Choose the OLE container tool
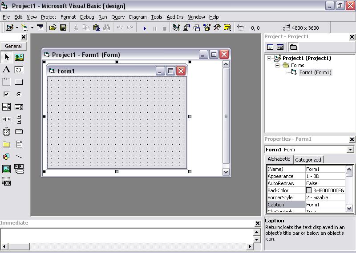This screenshot has height=253, width=356. [6, 182]
